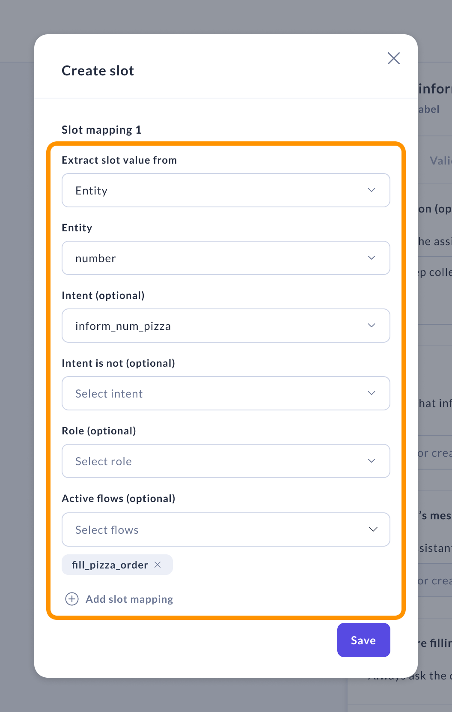This screenshot has width=452, height=712.
Task: Click the Slot mapping 1 heading
Action: pos(101,130)
